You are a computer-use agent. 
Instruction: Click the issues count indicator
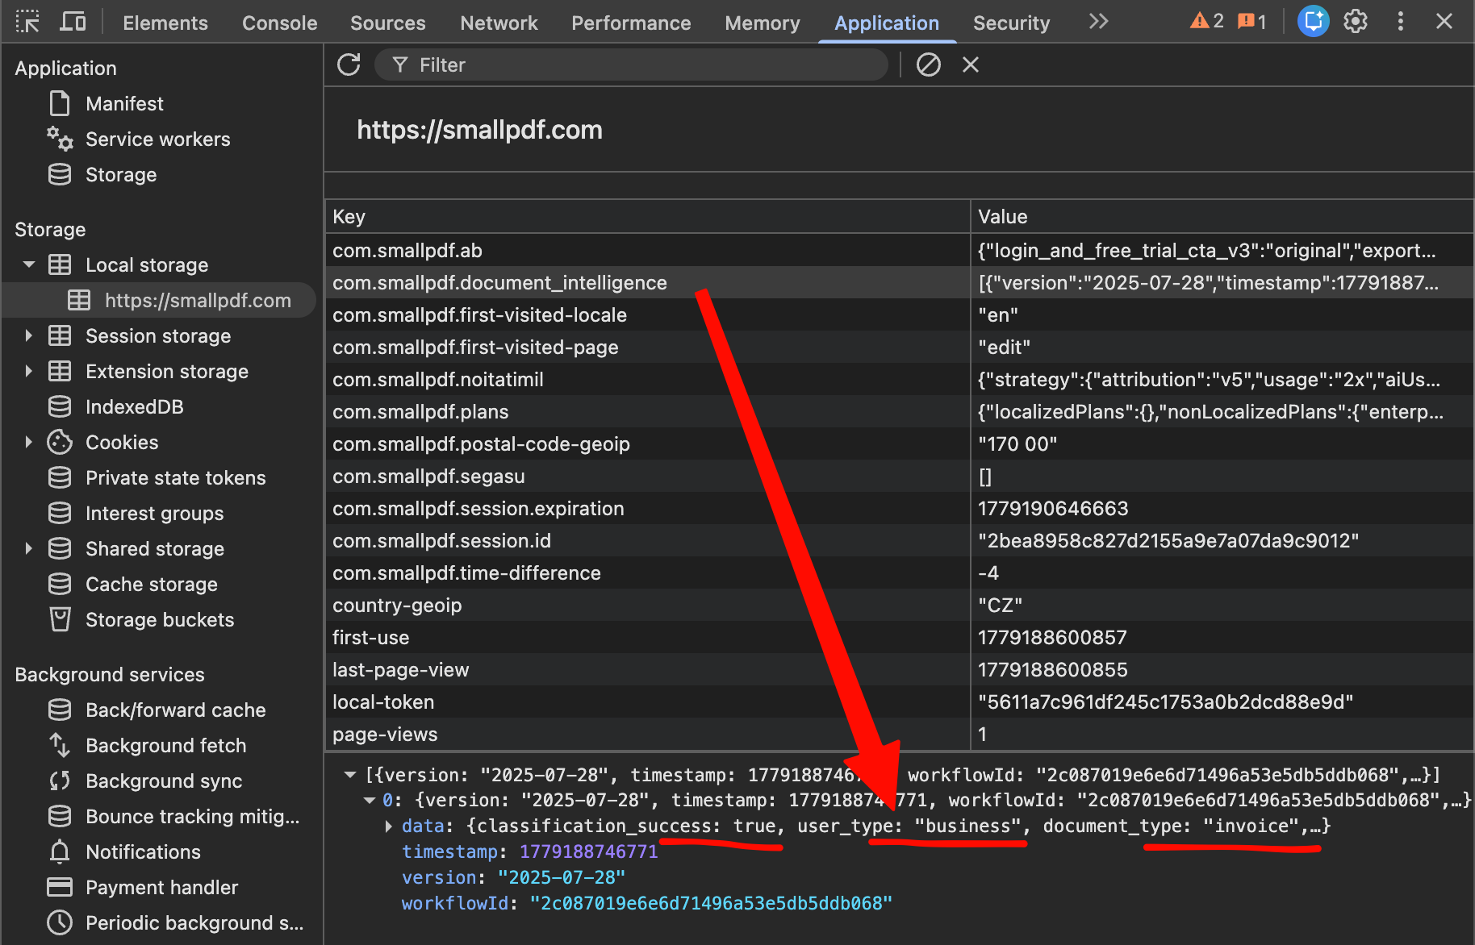[x=1252, y=22]
